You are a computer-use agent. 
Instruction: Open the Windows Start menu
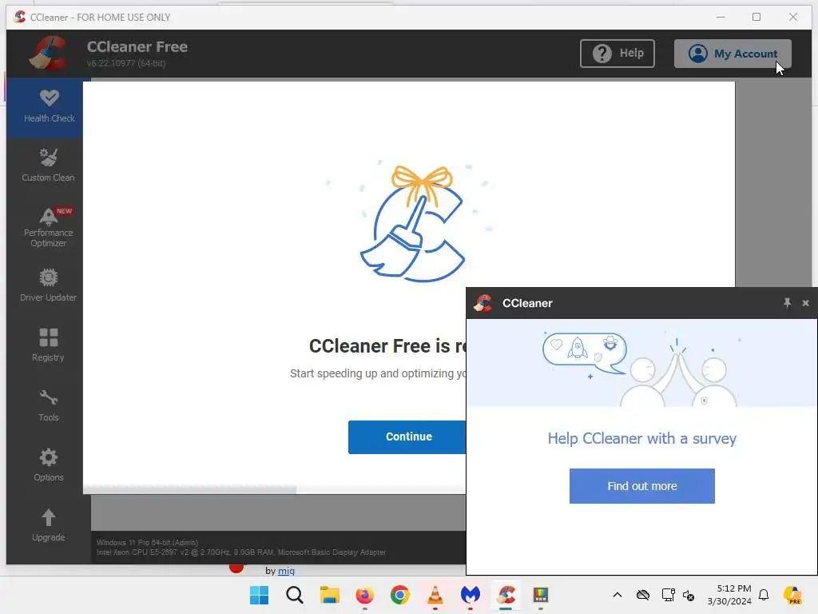tap(260, 595)
